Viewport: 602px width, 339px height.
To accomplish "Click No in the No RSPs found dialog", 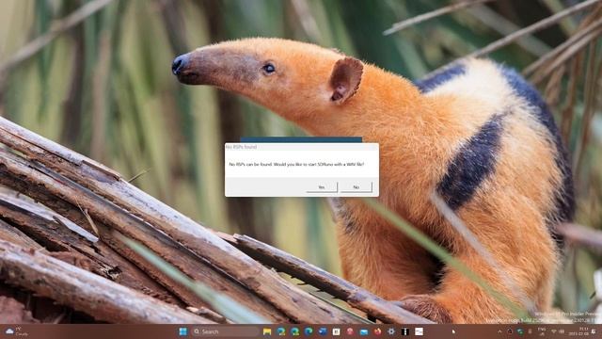I will click(x=356, y=186).
